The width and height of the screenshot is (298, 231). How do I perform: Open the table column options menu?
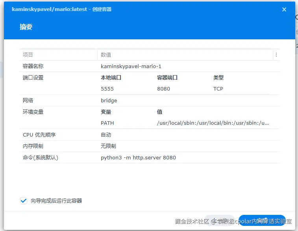click(x=276, y=55)
